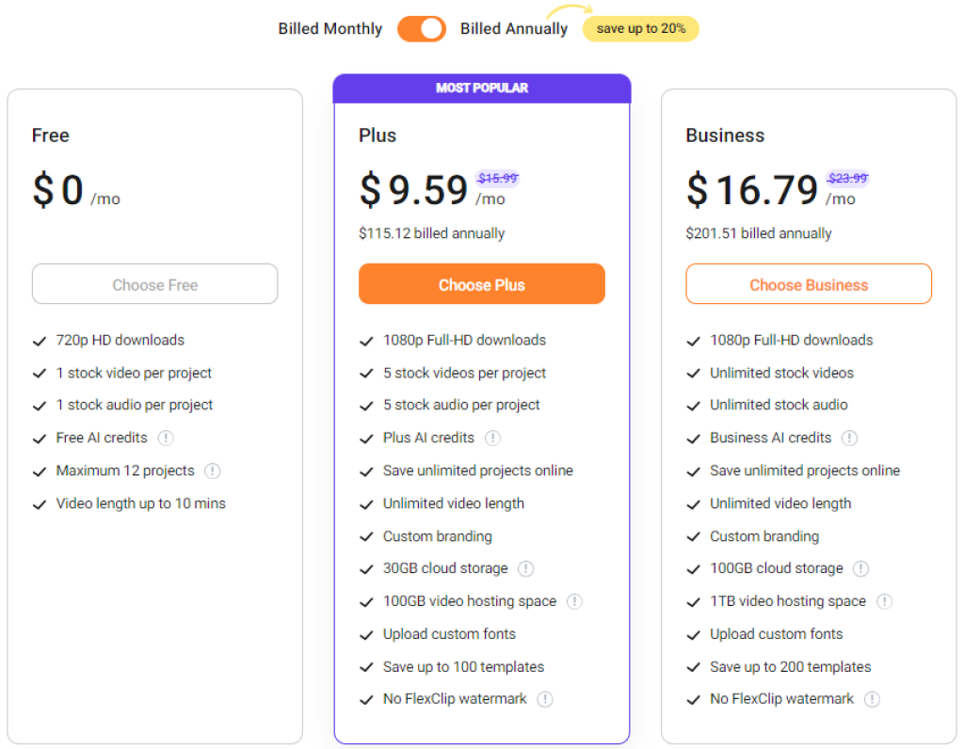This screenshot has height=749, width=964.
Task: Open info for 100GB video hosting space
Action: (575, 601)
